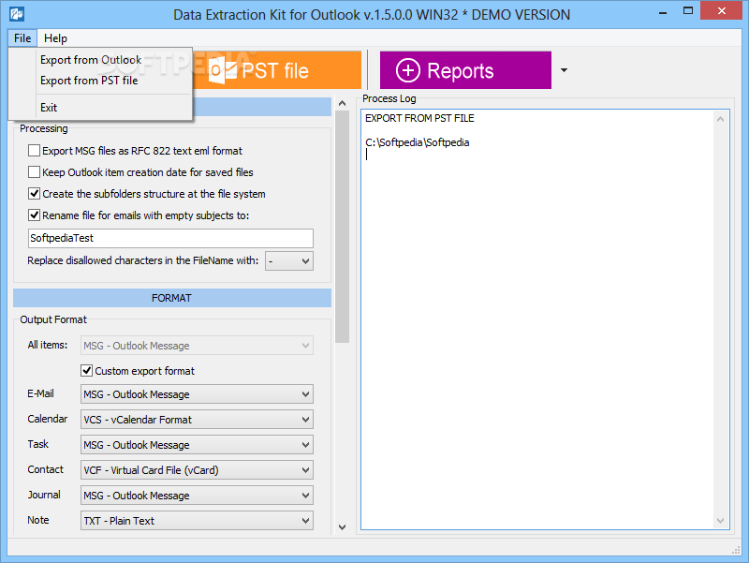Click the window resize grip in status bar
Image resolution: width=749 pixels, height=563 pixels.
click(736, 551)
